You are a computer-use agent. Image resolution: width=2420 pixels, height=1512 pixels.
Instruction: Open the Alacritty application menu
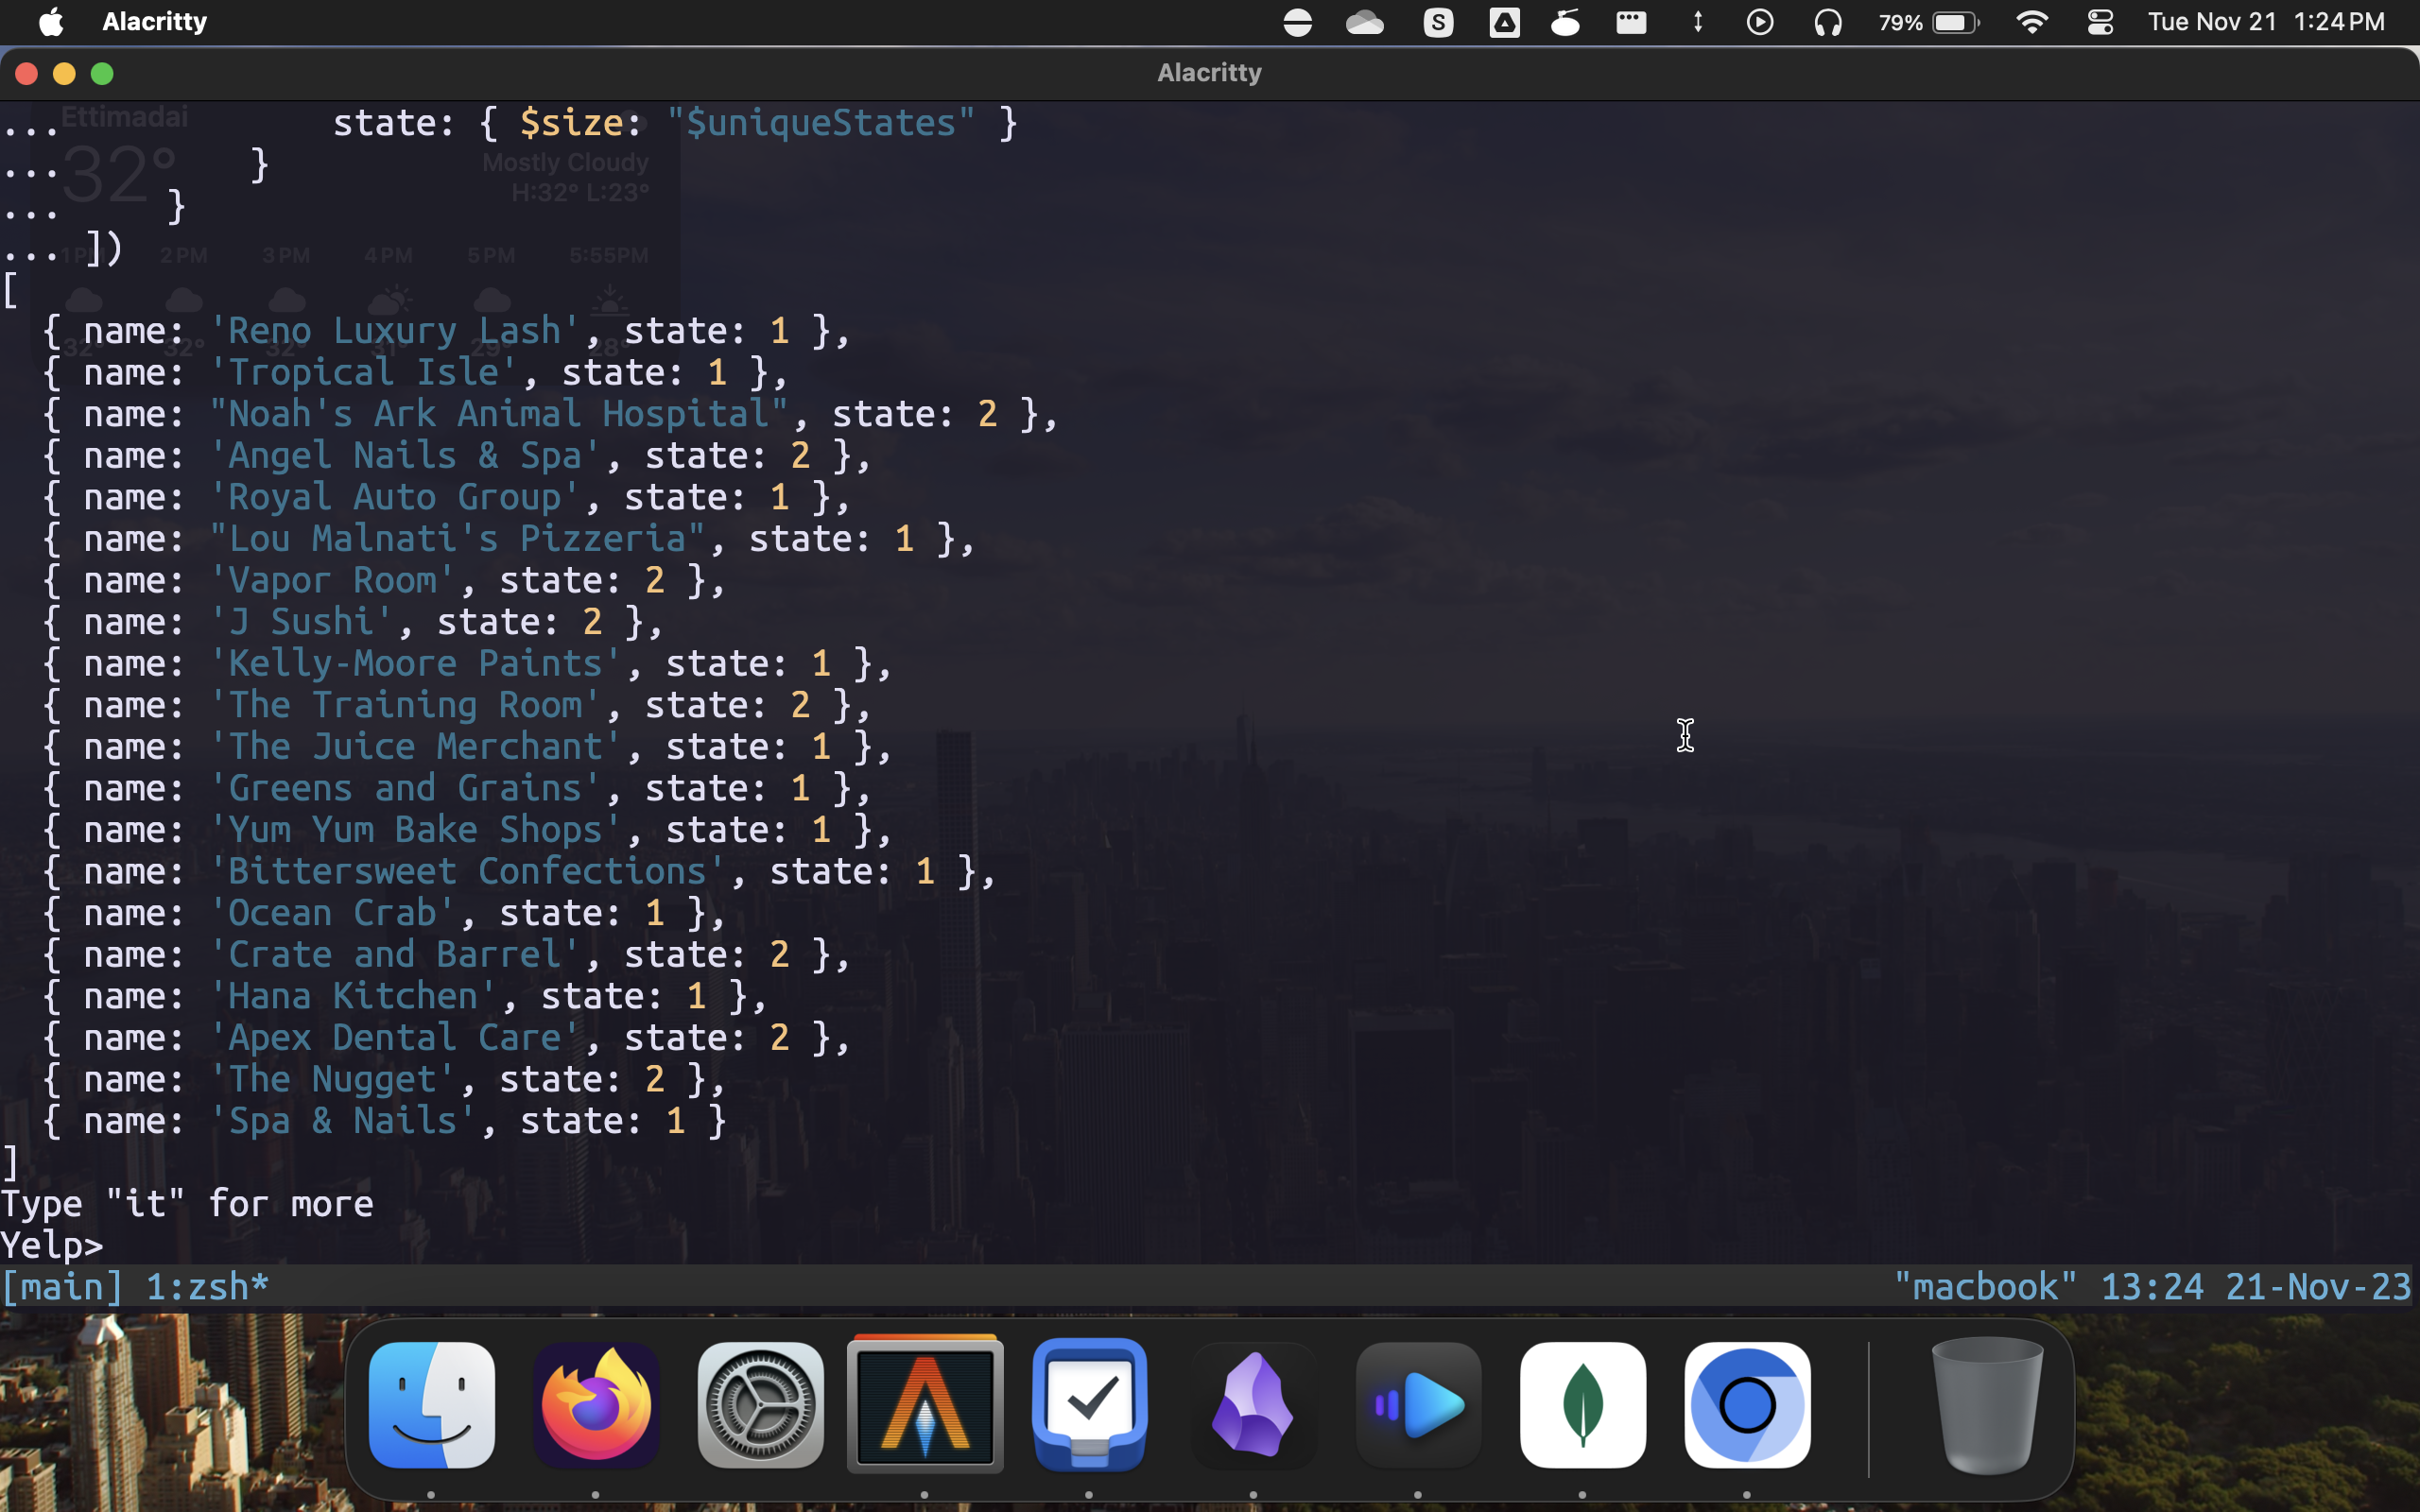[x=154, y=22]
